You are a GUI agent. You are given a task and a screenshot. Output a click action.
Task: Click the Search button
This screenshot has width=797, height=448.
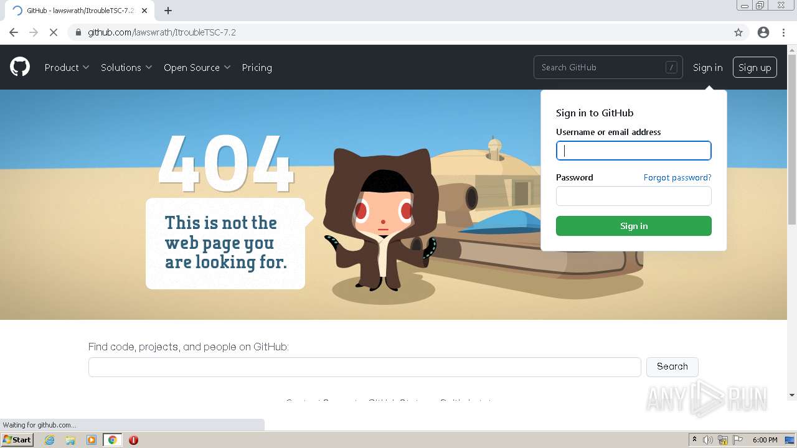tap(672, 366)
